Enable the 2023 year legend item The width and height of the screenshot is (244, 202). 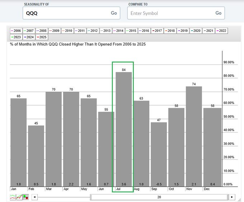coord(17,37)
